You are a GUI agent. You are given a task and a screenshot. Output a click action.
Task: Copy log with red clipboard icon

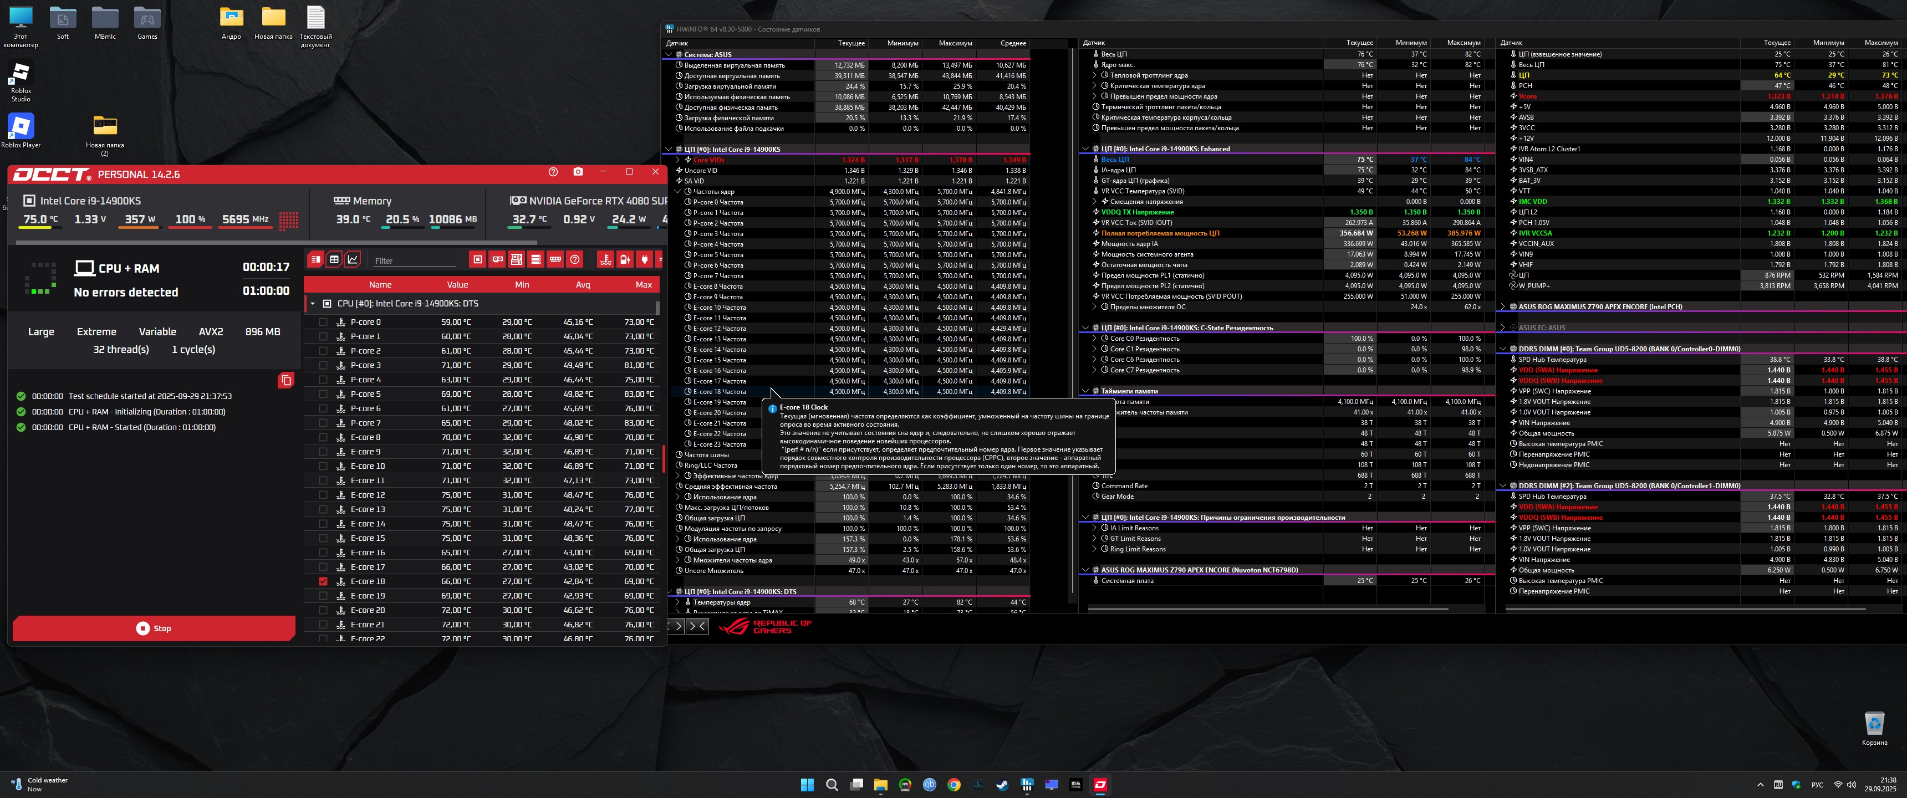pyautogui.click(x=285, y=381)
